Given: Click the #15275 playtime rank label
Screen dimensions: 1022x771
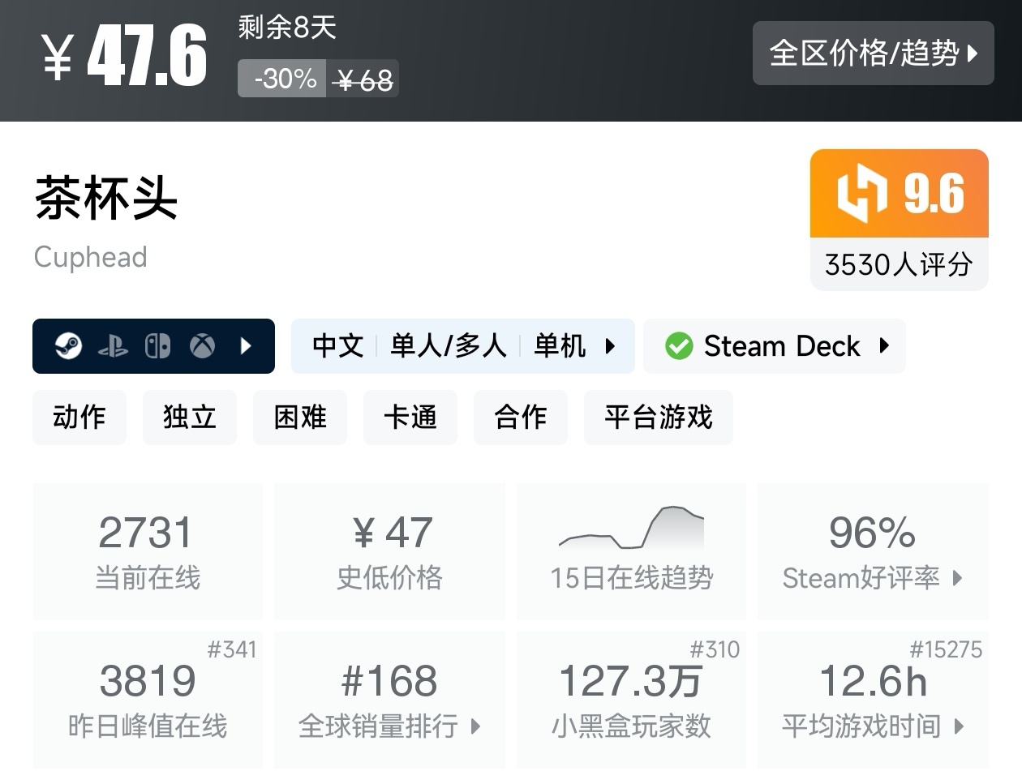Looking at the screenshot, I should point(946,649).
